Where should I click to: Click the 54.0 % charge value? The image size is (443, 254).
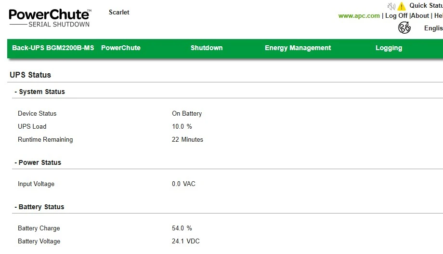coord(182,228)
